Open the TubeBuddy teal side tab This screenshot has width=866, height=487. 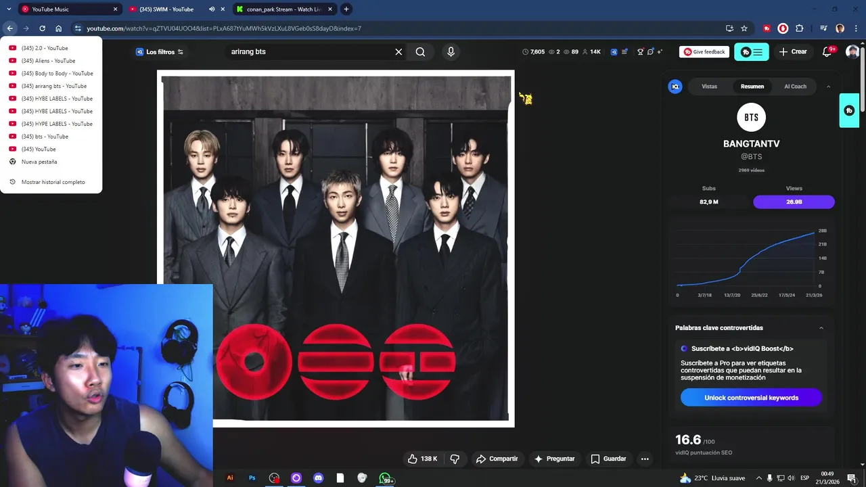click(849, 110)
